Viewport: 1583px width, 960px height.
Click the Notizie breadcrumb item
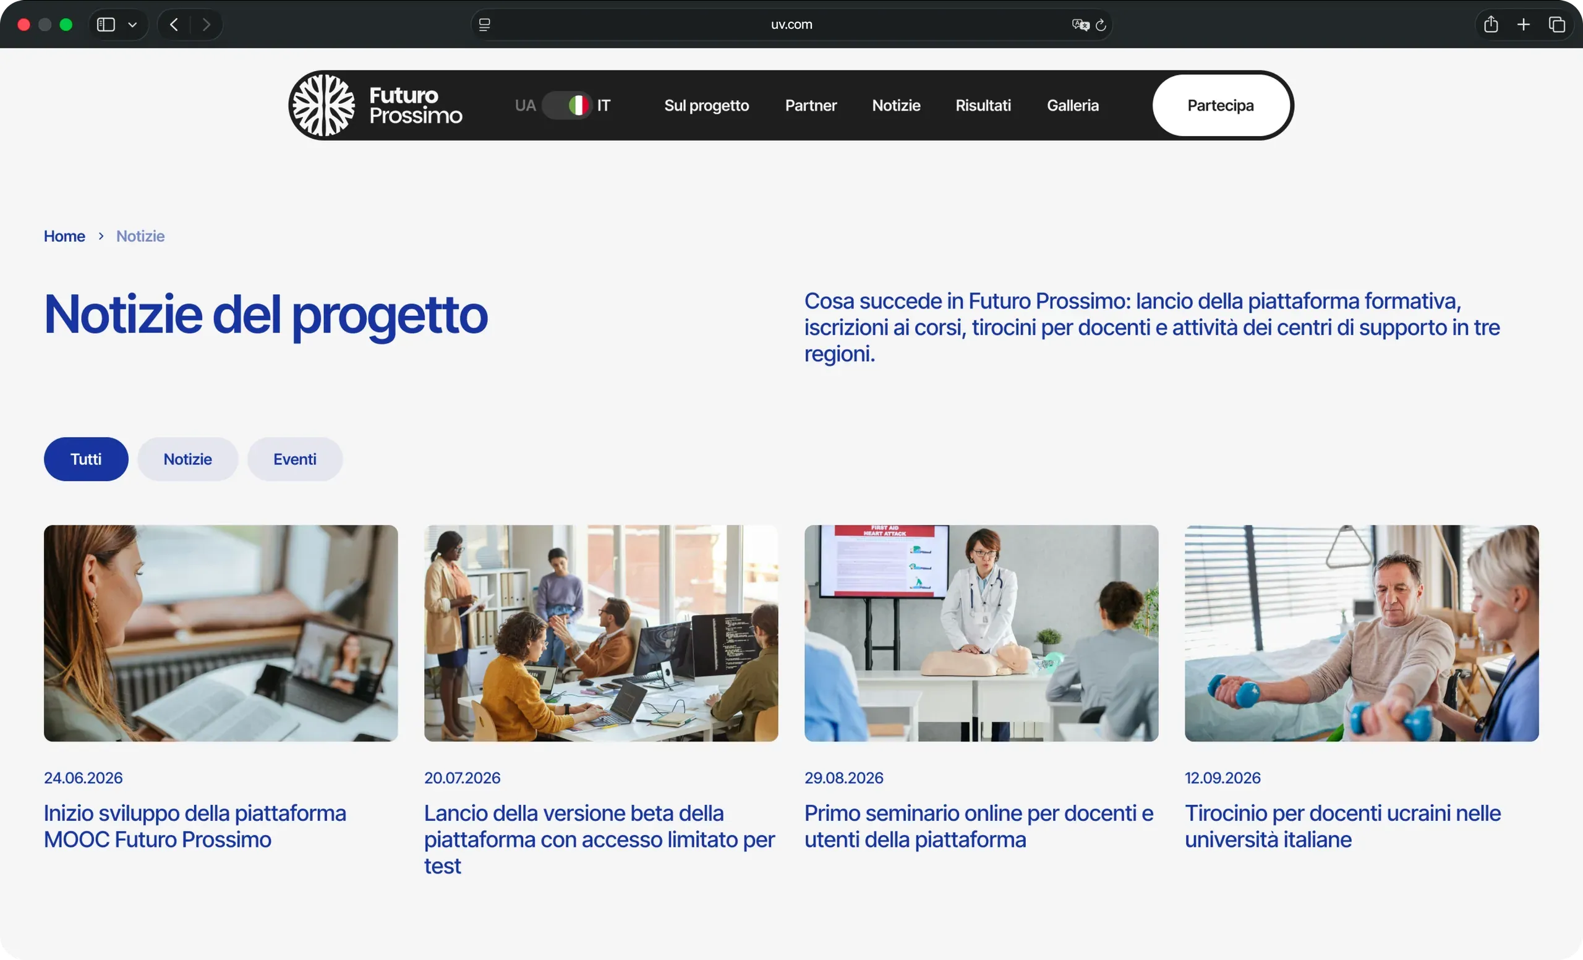140,236
